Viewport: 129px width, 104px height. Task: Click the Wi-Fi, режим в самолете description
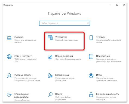tap(26, 60)
